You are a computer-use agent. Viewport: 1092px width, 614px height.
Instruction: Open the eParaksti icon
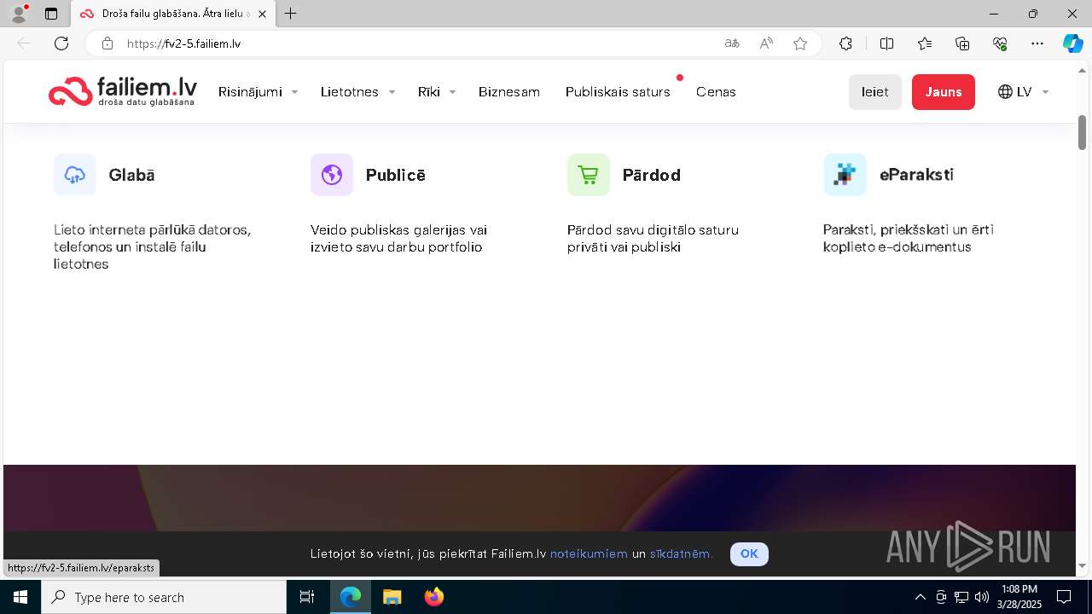pyautogui.click(x=845, y=175)
